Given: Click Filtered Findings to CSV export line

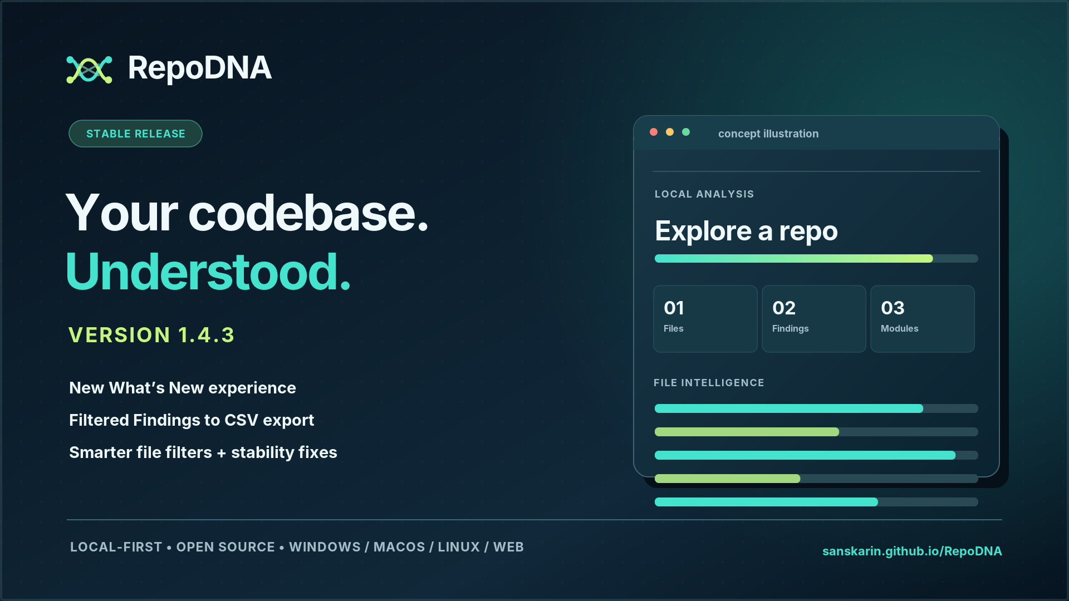Looking at the screenshot, I should (192, 420).
